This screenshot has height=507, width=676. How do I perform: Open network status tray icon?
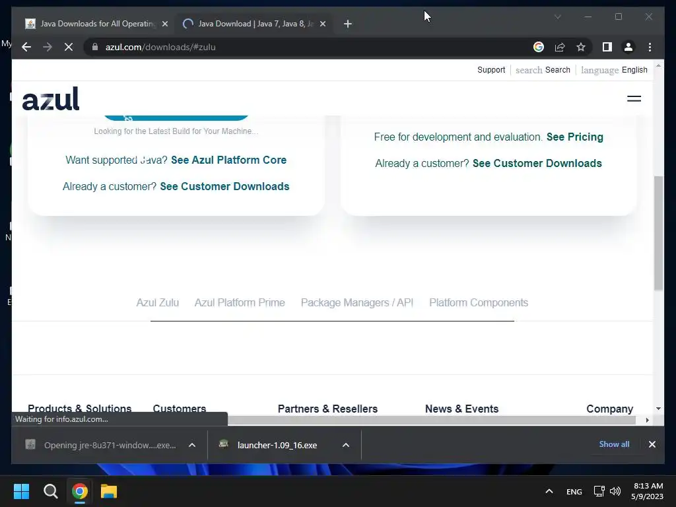[599, 491]
